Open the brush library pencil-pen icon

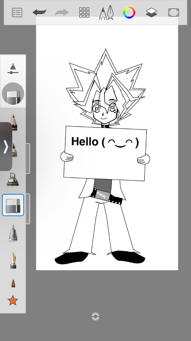pyautogui.click(x=106, y=13)
